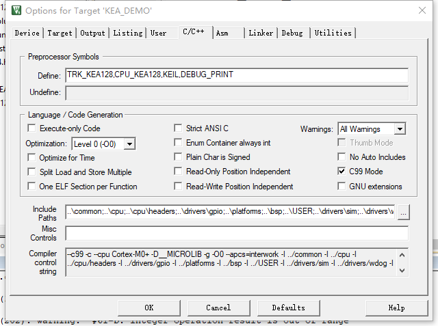438x326 pixels.
Task: Open the Optimization level dropdown
Action: click(x=129, y=144)
